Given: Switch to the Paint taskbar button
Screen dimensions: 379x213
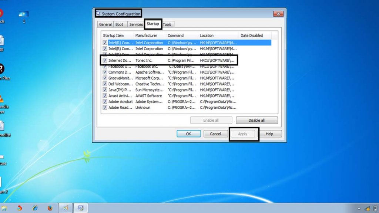Looking at the screenshot, I should [65, 208].
